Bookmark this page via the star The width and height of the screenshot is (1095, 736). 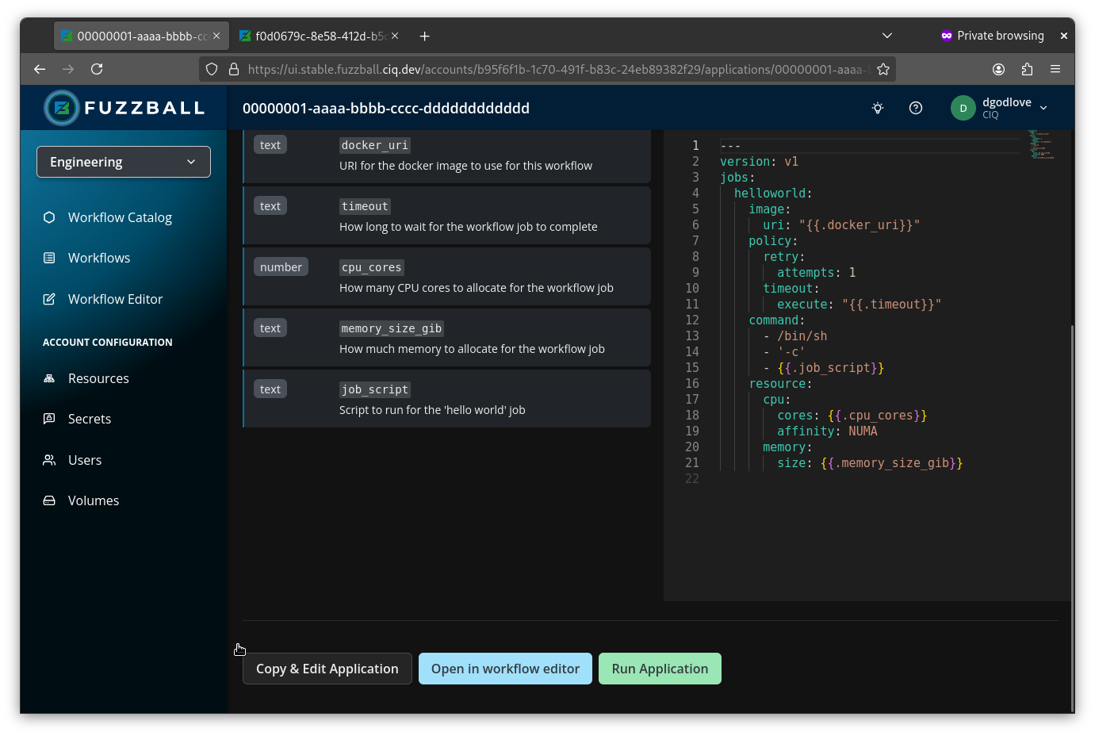tap(883, 69)
